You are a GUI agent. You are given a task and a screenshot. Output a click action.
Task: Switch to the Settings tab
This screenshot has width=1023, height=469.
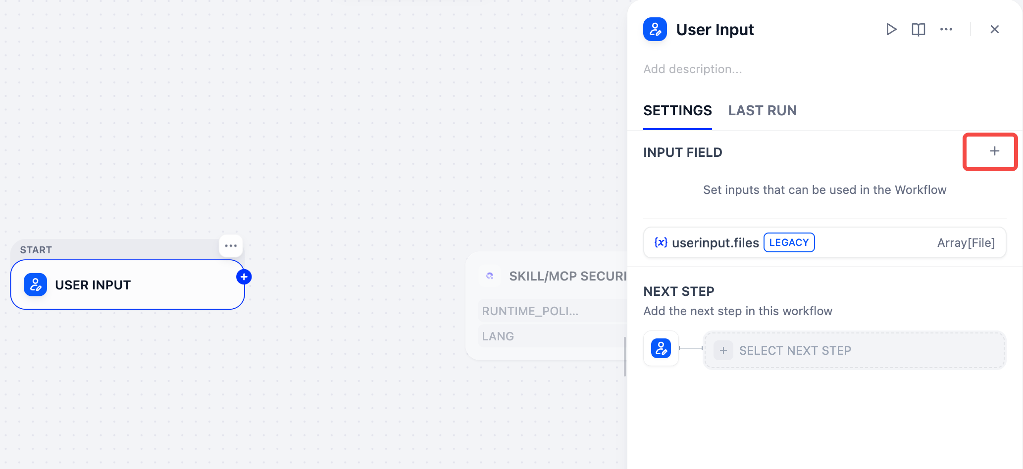point(677,111)
